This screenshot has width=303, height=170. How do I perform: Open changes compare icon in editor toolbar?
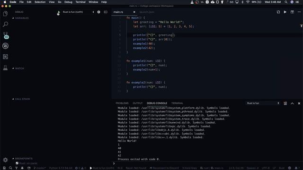(x=278, y=12)
